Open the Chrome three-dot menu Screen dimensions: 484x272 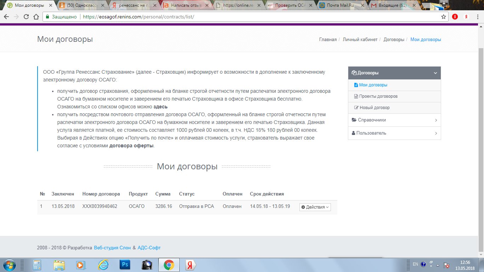pos(477,17)
